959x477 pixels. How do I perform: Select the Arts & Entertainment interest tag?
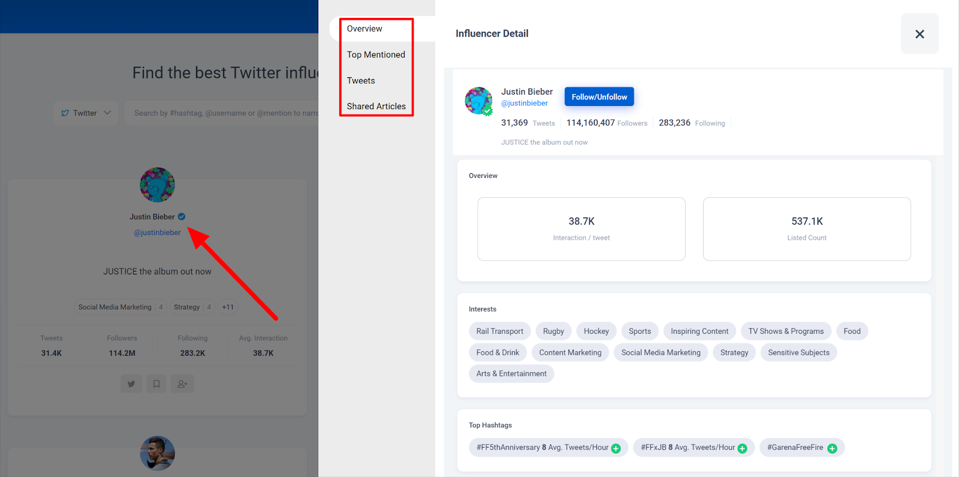(511, 373)
